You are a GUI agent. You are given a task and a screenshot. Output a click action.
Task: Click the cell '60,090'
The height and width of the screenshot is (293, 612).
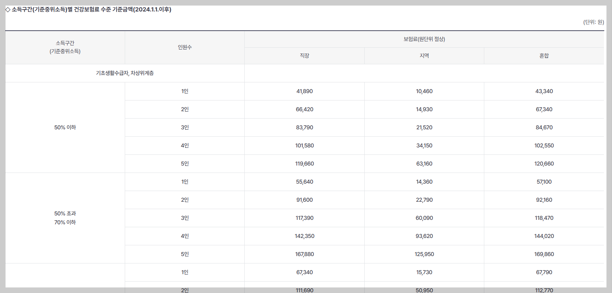pyautogui.click(x=424, y=218)
